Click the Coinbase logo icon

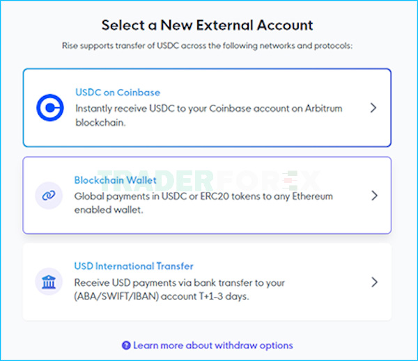[50, 108]
